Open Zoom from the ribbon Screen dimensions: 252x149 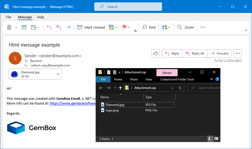tap(186, 27)
